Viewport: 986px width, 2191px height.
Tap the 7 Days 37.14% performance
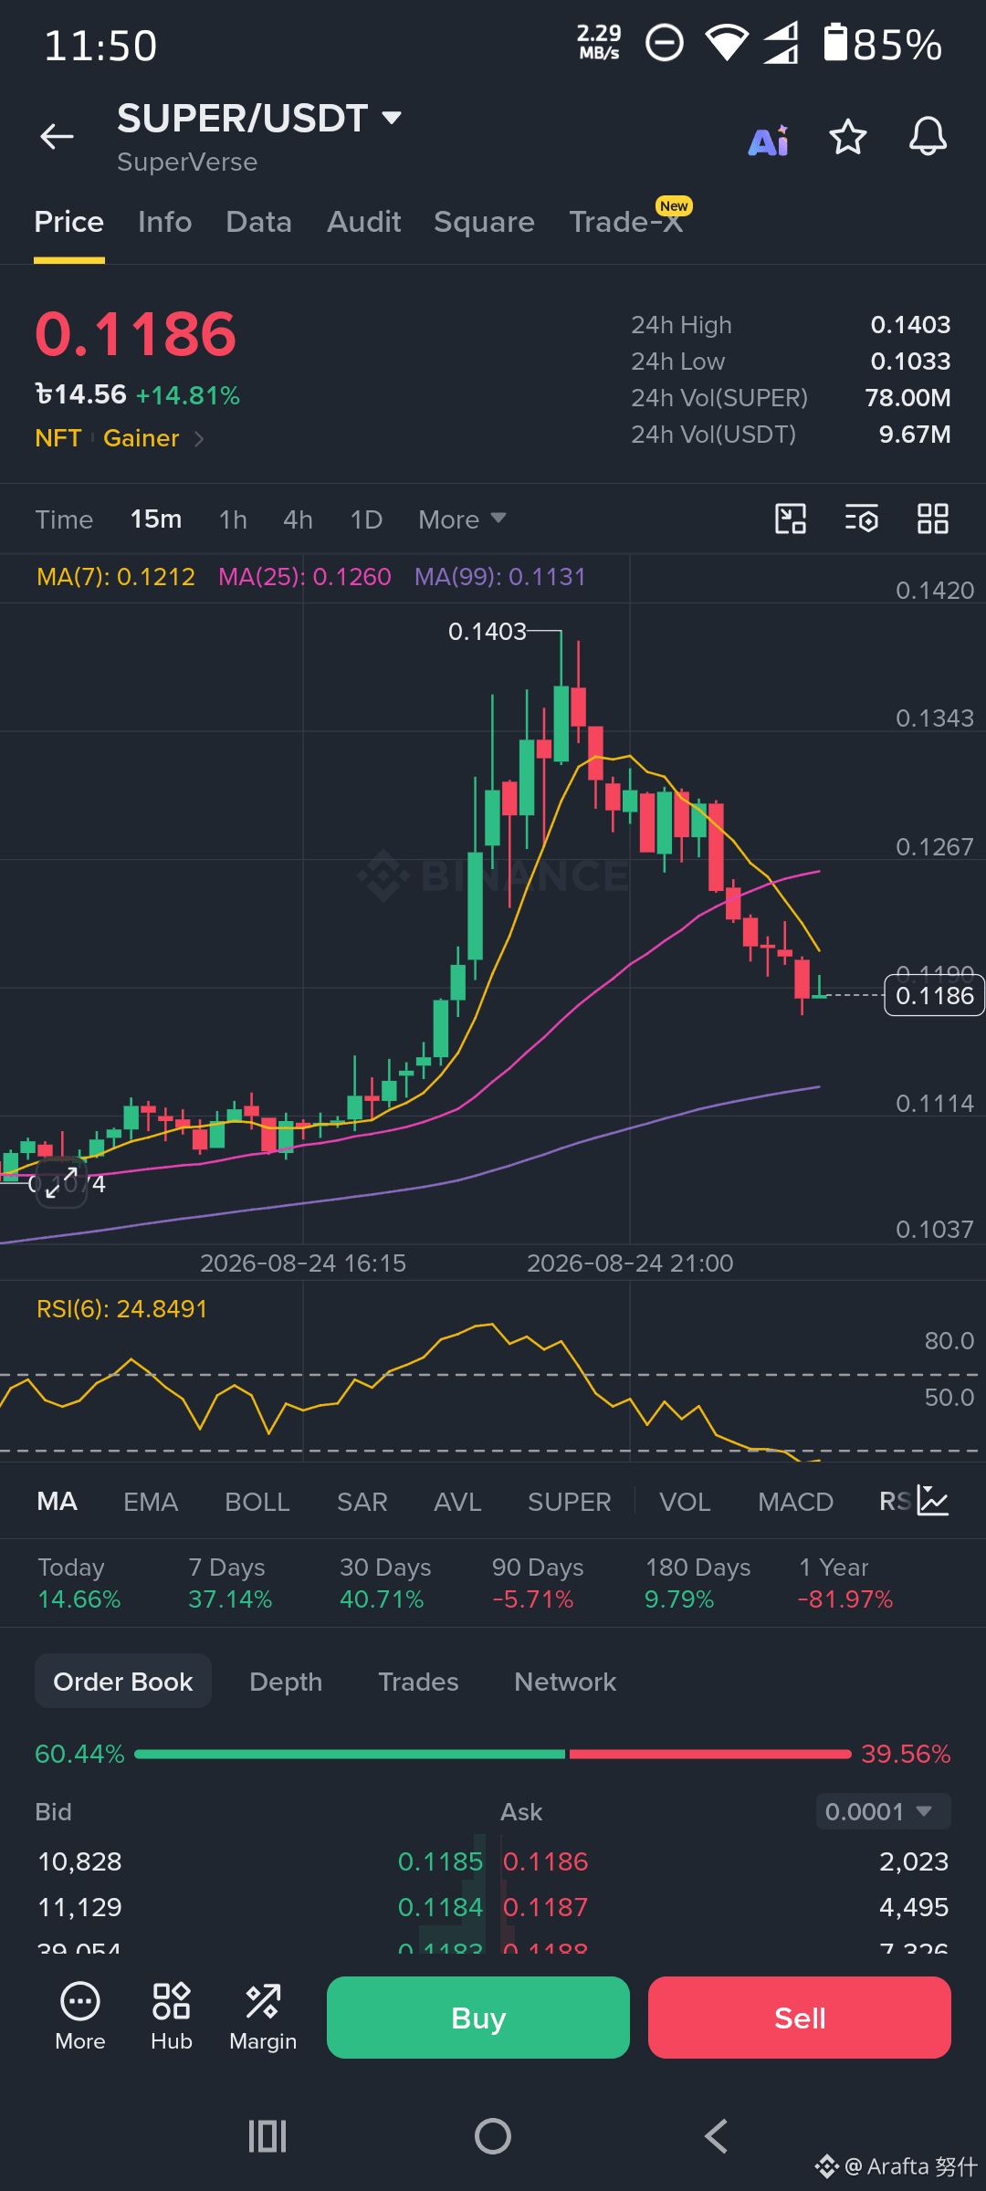tap(230, 1583)
